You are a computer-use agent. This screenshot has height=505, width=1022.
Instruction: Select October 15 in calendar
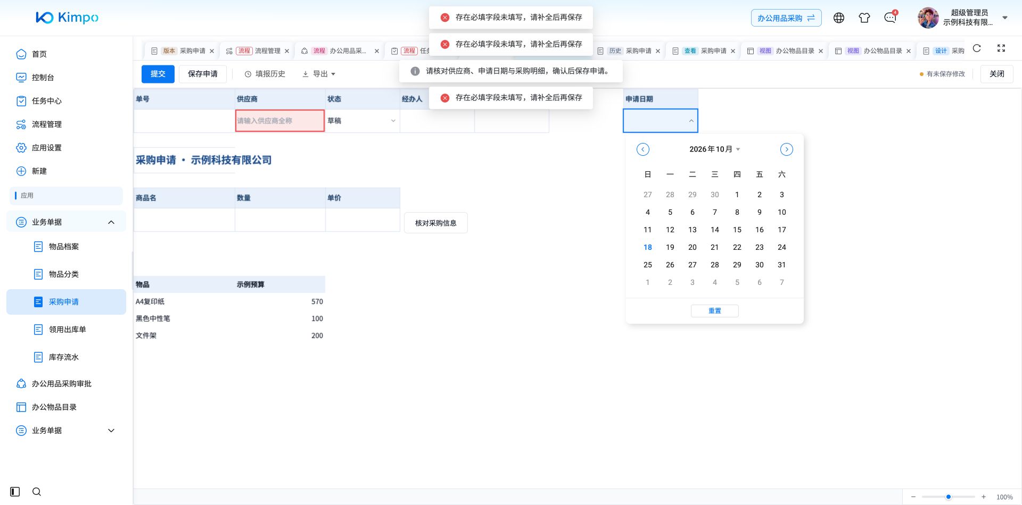[737, 230]
